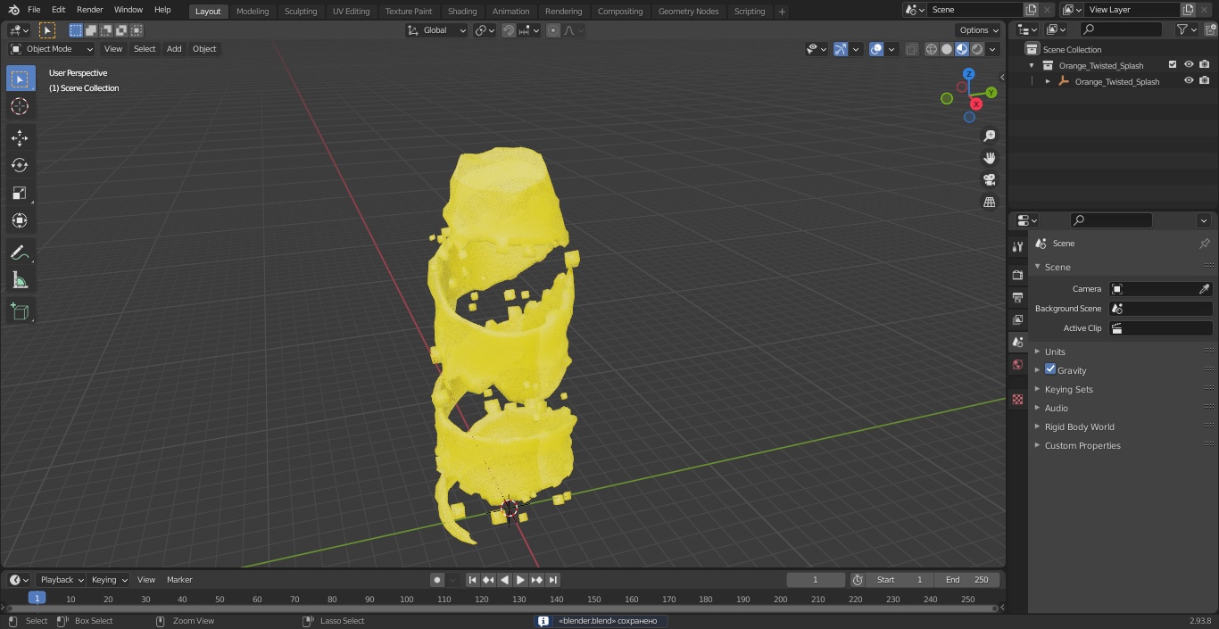The width and height of the screenshot is (1219, 629).
Task: Click the Options button
Action: pyautogui.click(x=979, y=30)
